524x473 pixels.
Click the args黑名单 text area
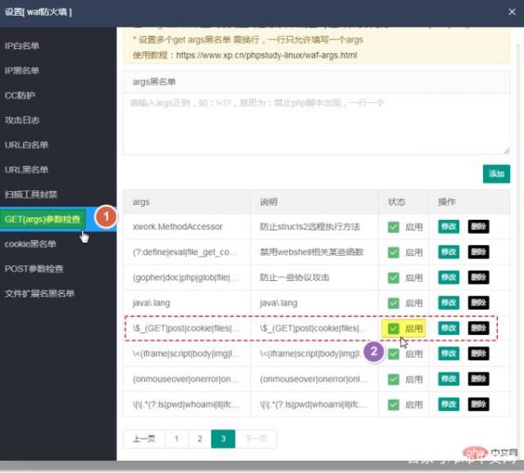click(x=316, y=124)
